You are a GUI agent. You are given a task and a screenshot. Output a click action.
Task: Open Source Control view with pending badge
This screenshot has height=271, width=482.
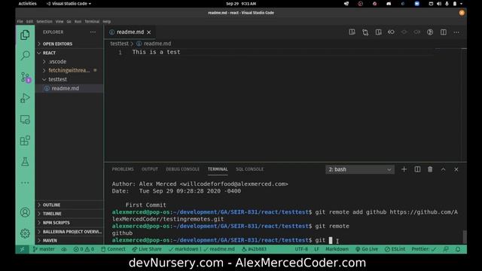pyautogui.click(x=25, y=77)
